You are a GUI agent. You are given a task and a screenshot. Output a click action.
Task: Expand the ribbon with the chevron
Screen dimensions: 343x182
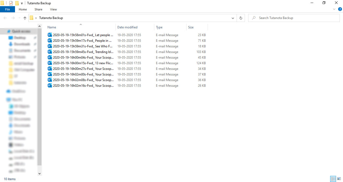click(x=334, y=9)
